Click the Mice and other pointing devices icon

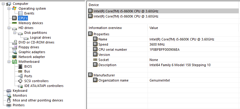(9, 100)
